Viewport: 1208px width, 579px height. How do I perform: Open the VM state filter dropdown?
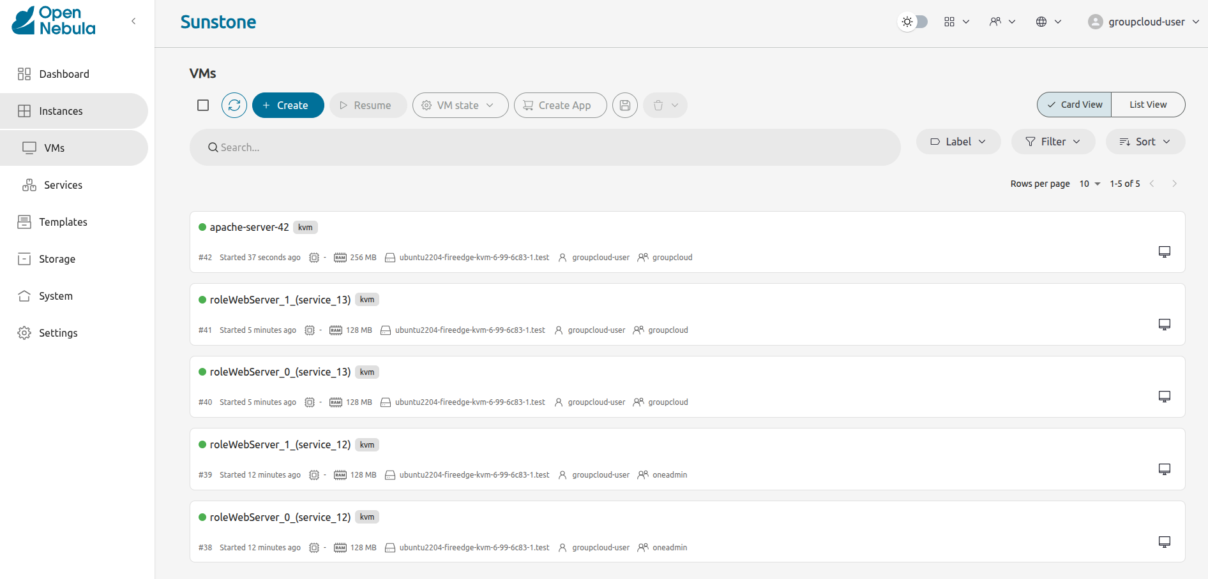(460, 105)
